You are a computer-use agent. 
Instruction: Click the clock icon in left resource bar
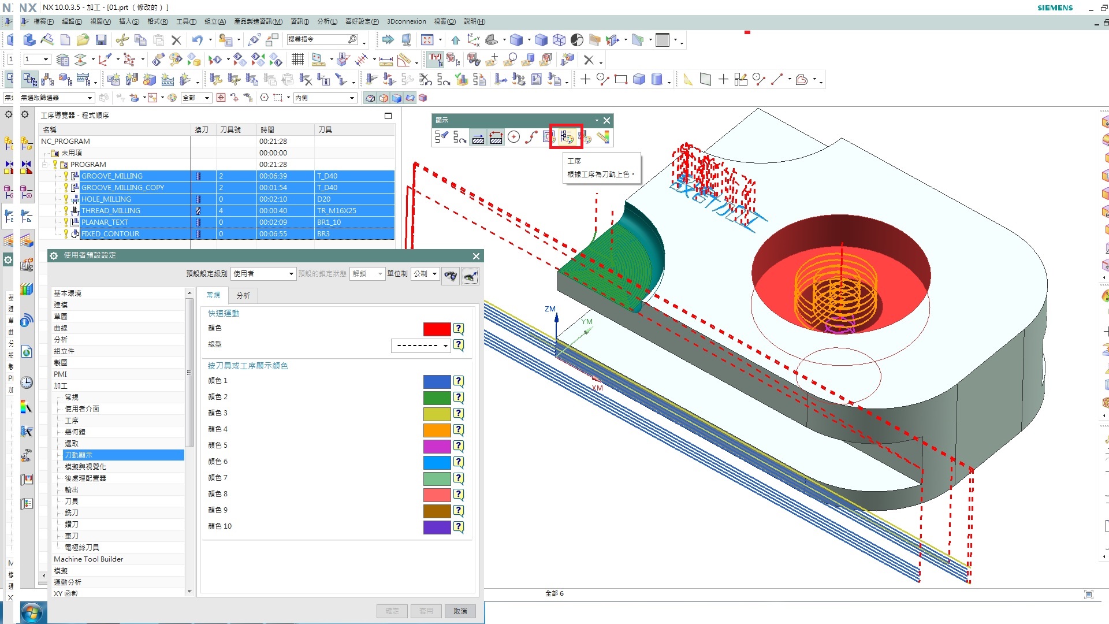click(27, 382)
